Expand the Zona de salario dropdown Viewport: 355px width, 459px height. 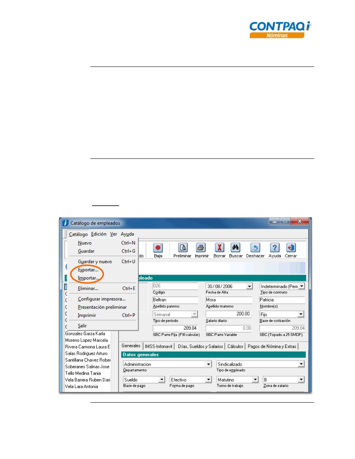pos(301,380)
